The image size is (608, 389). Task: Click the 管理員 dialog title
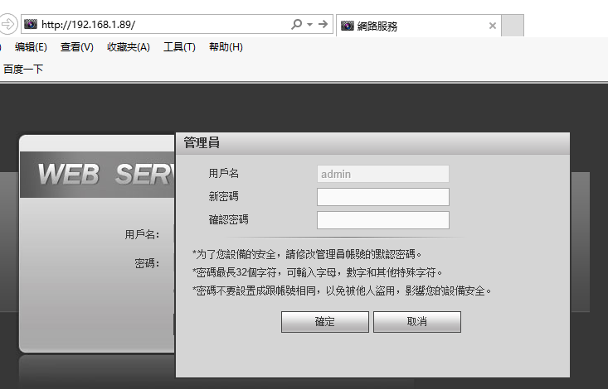tap(202, 143)
